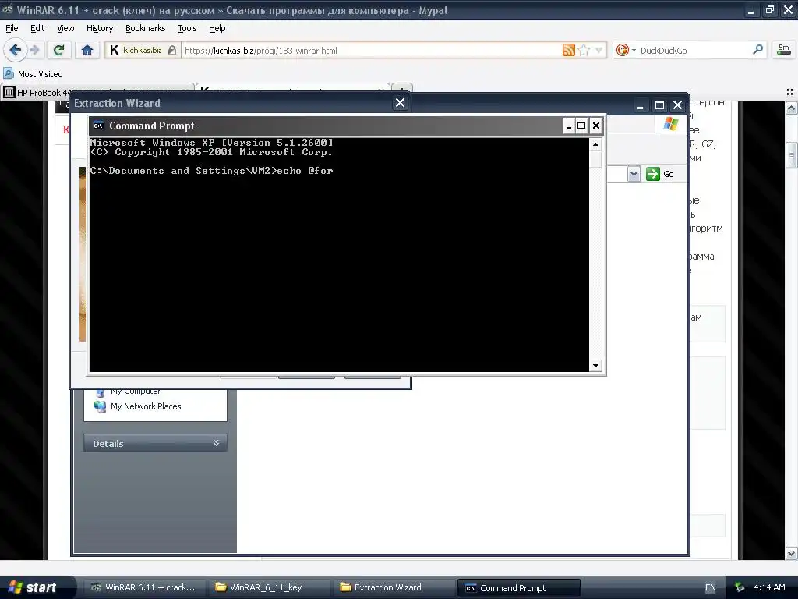This screenshot has height=599, width=798.
Task: Open the Bookmarks menu
Action: [145, 28]
